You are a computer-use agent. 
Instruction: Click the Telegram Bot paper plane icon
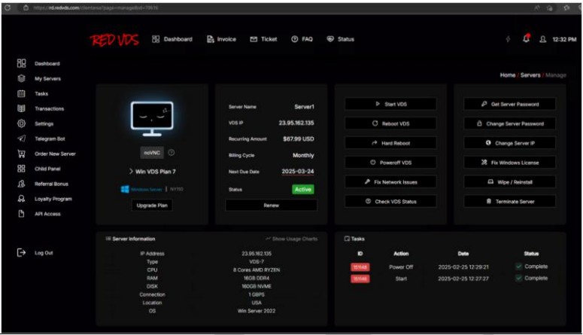[x=22, y=139]
